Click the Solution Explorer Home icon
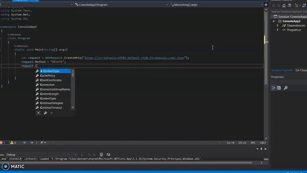Viewport: 307px width, 173px height. [x=284, y=6]
